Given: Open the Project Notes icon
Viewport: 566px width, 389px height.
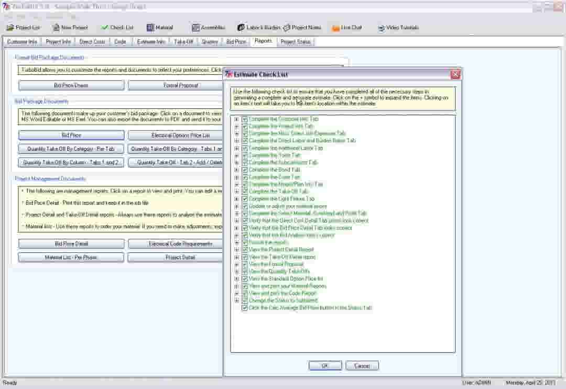Looking at the screenshot, I should [287, 27].
